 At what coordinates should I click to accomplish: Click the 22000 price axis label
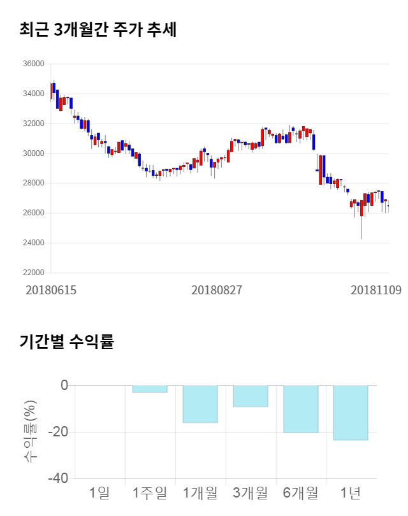(x=33, y=273)
